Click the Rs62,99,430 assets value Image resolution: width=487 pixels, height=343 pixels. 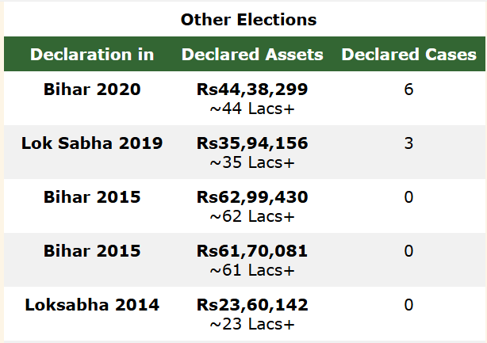coord(252,197)
